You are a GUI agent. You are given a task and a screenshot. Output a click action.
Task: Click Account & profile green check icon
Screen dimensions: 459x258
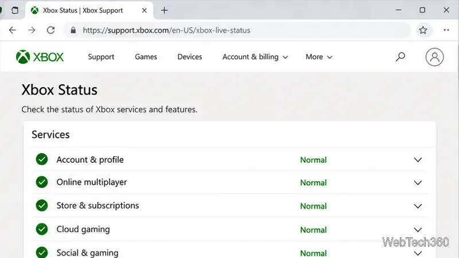coord(42,159)
